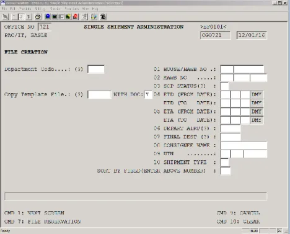Click the day box of ETA (FROM DATE)
The width and height of the screenshot is (290, 234).
point(226,112)
